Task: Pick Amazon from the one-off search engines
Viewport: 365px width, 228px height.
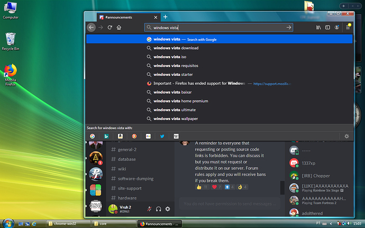Action: tap(120, 136)
